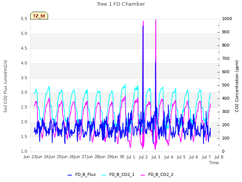242x182 pixels.
Task: Click the 900 ppm axis value
Action: pyautogui.click(x=226, y=32)
